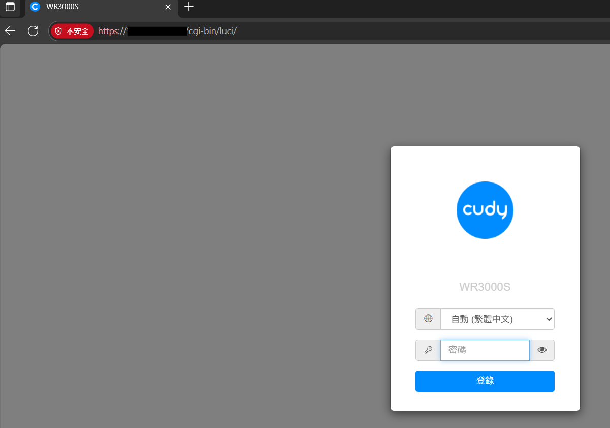
Task: Toggle password visibility with the eye icon
Action: [542, 350]
